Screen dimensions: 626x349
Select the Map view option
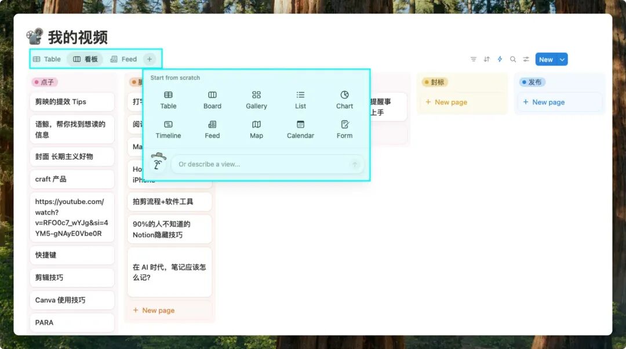pyautogui.click(x=256, y=129)
